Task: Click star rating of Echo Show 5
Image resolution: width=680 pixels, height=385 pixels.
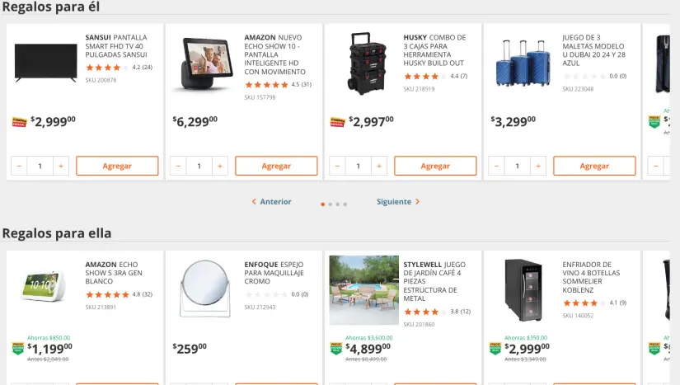Action: coord(107,294)
